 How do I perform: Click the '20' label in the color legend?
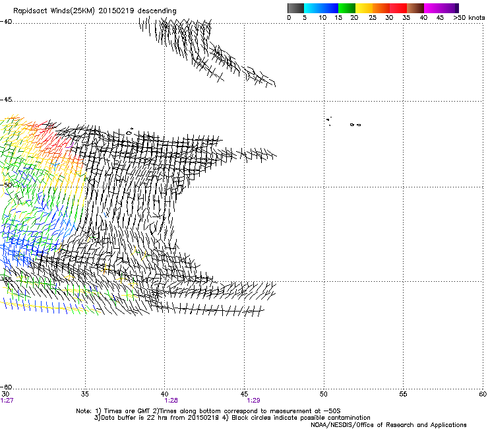[x=354, y=18]
